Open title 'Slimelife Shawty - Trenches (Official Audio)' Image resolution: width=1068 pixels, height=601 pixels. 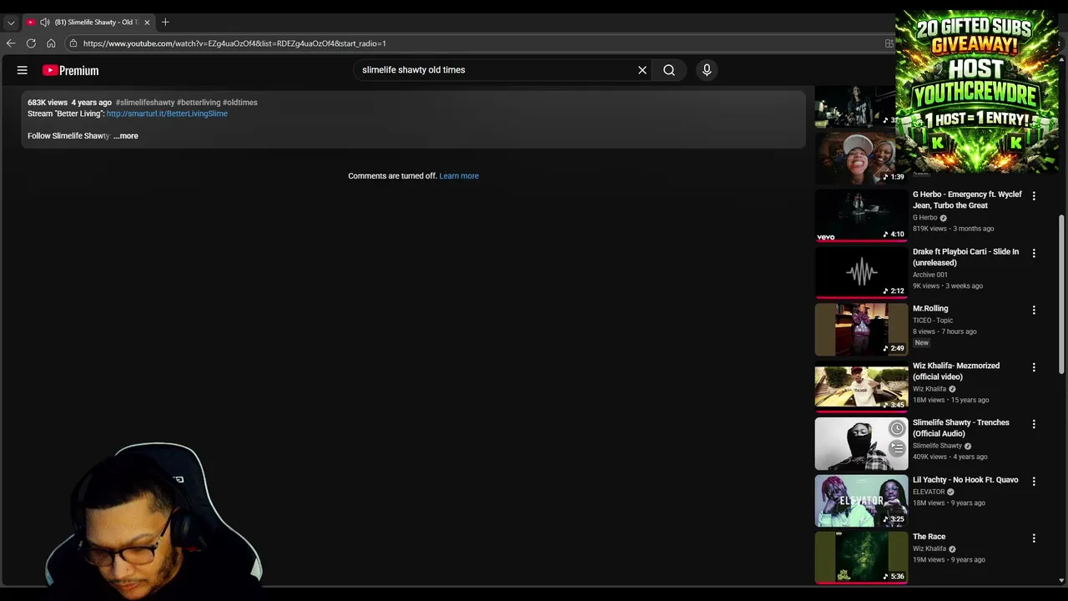coord(961,428)
